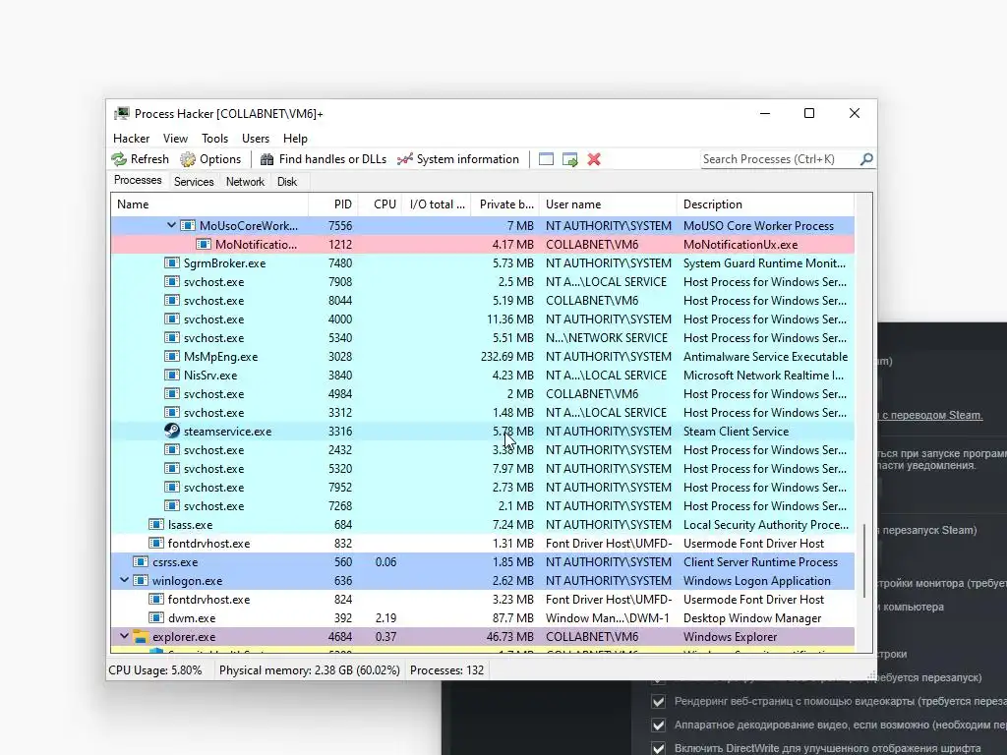Sort by the Name column header
The height and width of the screenshot is (755, 1007).
(x=209, y=204)
